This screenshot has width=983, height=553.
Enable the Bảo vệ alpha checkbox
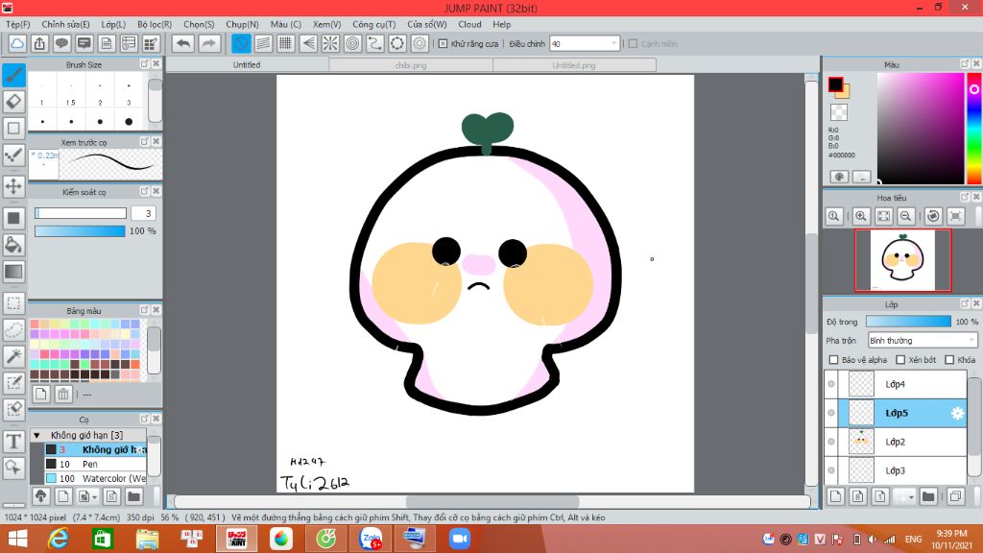pyautogui.click(x=833, y=360)
